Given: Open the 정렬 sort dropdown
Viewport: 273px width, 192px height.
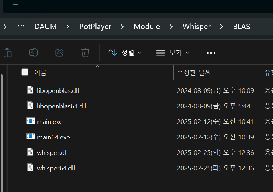Looking at the screenshot, I should tap(125, 53).
